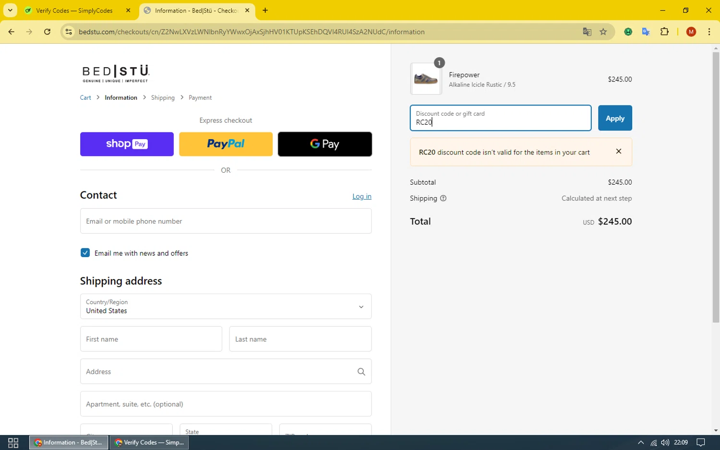Select Payment breadcrumb step
This screenshot has height=450, width=720.
tap(200, 97)
